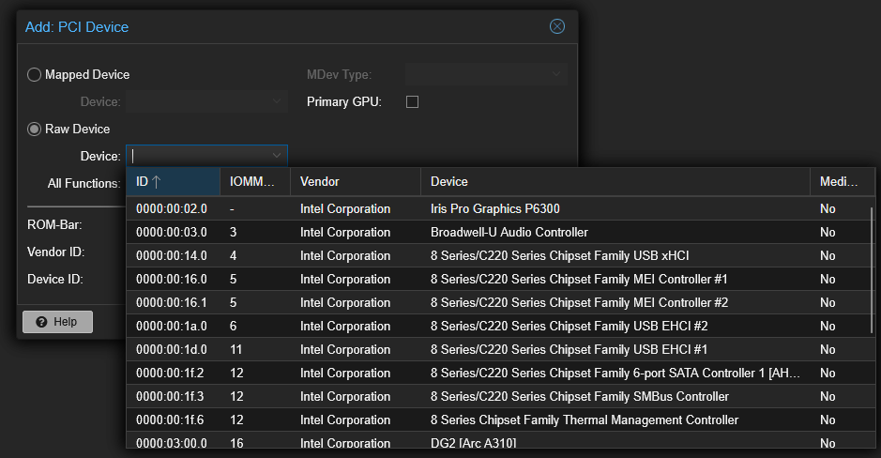Viewport: 881px width, 458px height.
Task: Click into the Raw Device input field
Action: tap(199, 156)
